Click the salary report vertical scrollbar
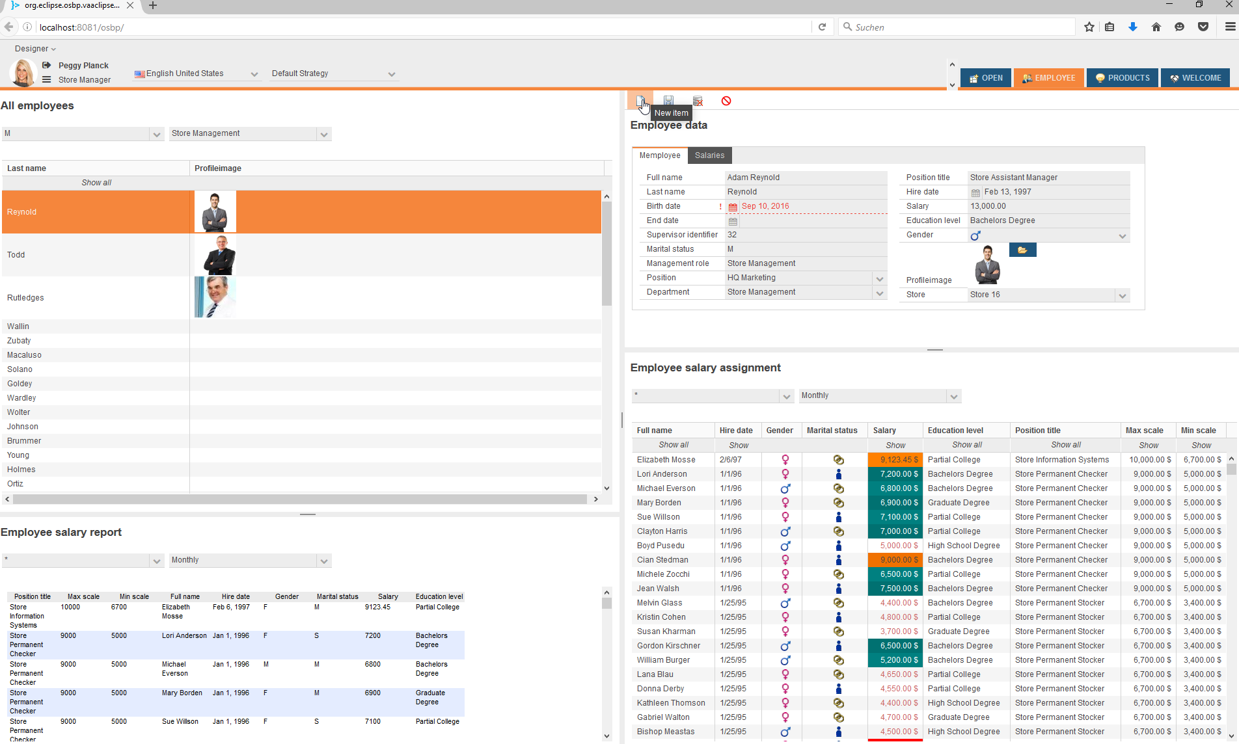1239x744 pixels. coord(606,604)
